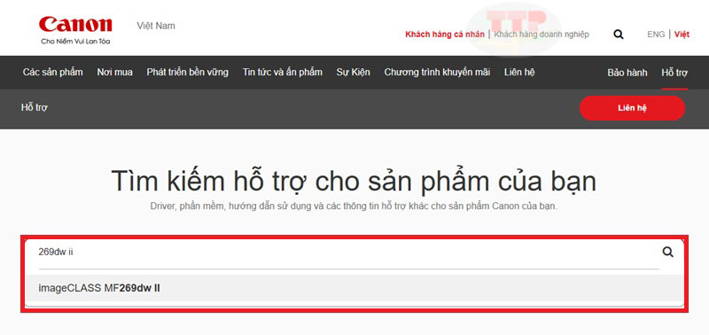Open Tin tức và ấn phẩm menu
Viewport: 709px width, 335px height.
coord(282,73)
